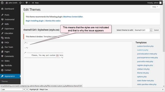Open register-plugins.php template
This screenshot has width=165, height=92.
pos(145,65)
